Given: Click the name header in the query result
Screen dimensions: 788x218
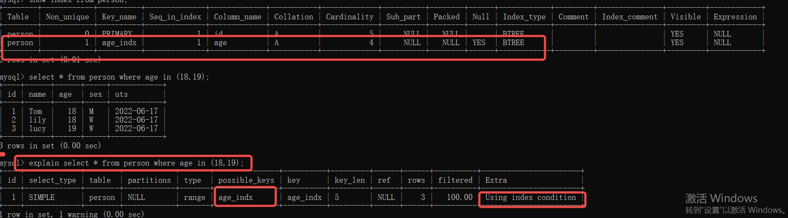Looking at the screenshot, I should (37, 94).
